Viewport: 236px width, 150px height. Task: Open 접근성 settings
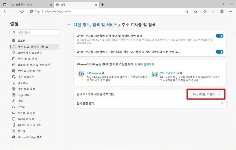coord(35,131)
